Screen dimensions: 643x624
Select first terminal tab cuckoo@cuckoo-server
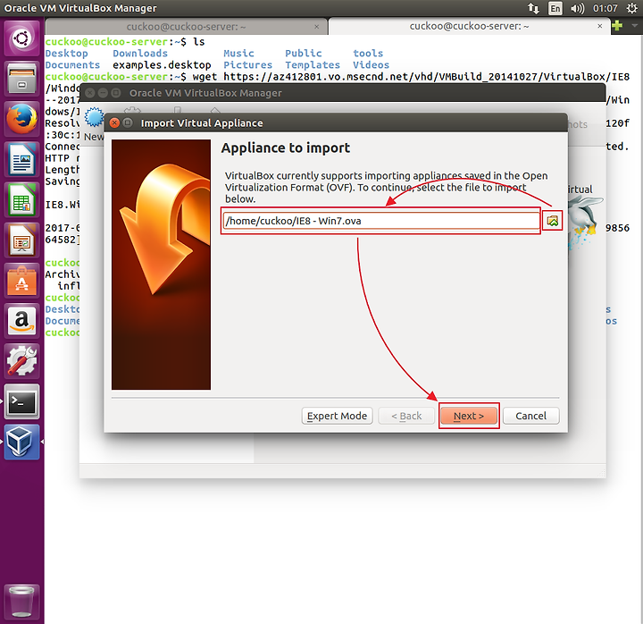(186, 27)
